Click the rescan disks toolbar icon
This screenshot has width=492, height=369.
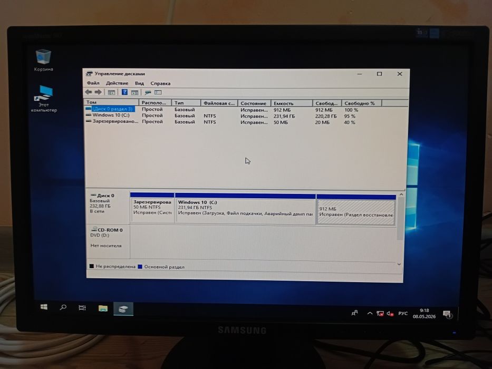[x=148, y=92]
